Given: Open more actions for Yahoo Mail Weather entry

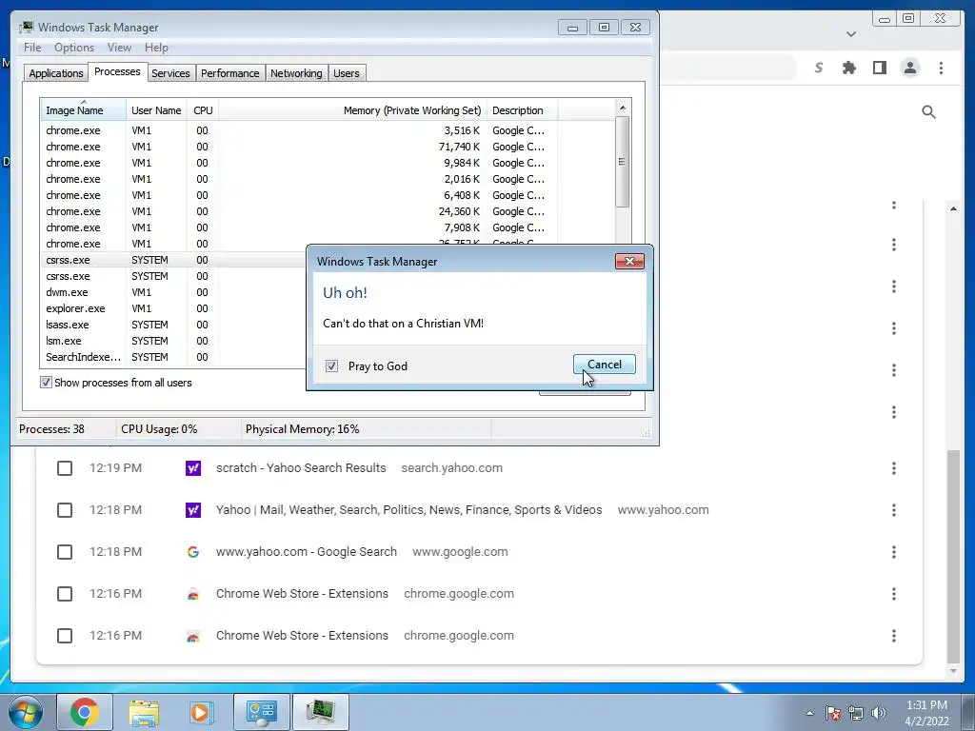Looking at the screenshot, I should [893, 510].
